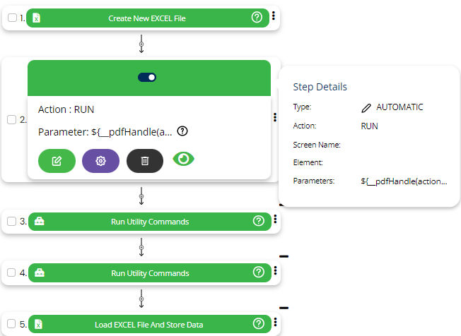
Task: Delete step 2 using the trash button
Action: pyautogui.click(x=145, y=161)
